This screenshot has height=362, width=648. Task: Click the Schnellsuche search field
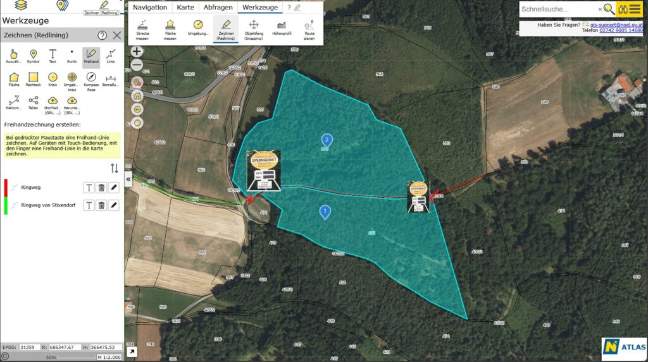[x=558, y=9]
